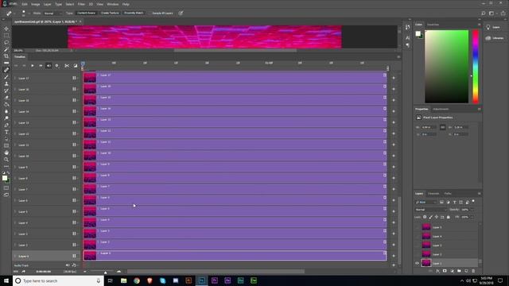Select the Lasso tool
The height and width of the screenshot is (286, 509).
click(x=6, y=42)
